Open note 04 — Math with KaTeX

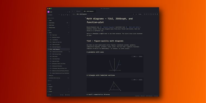click(59, 44)
